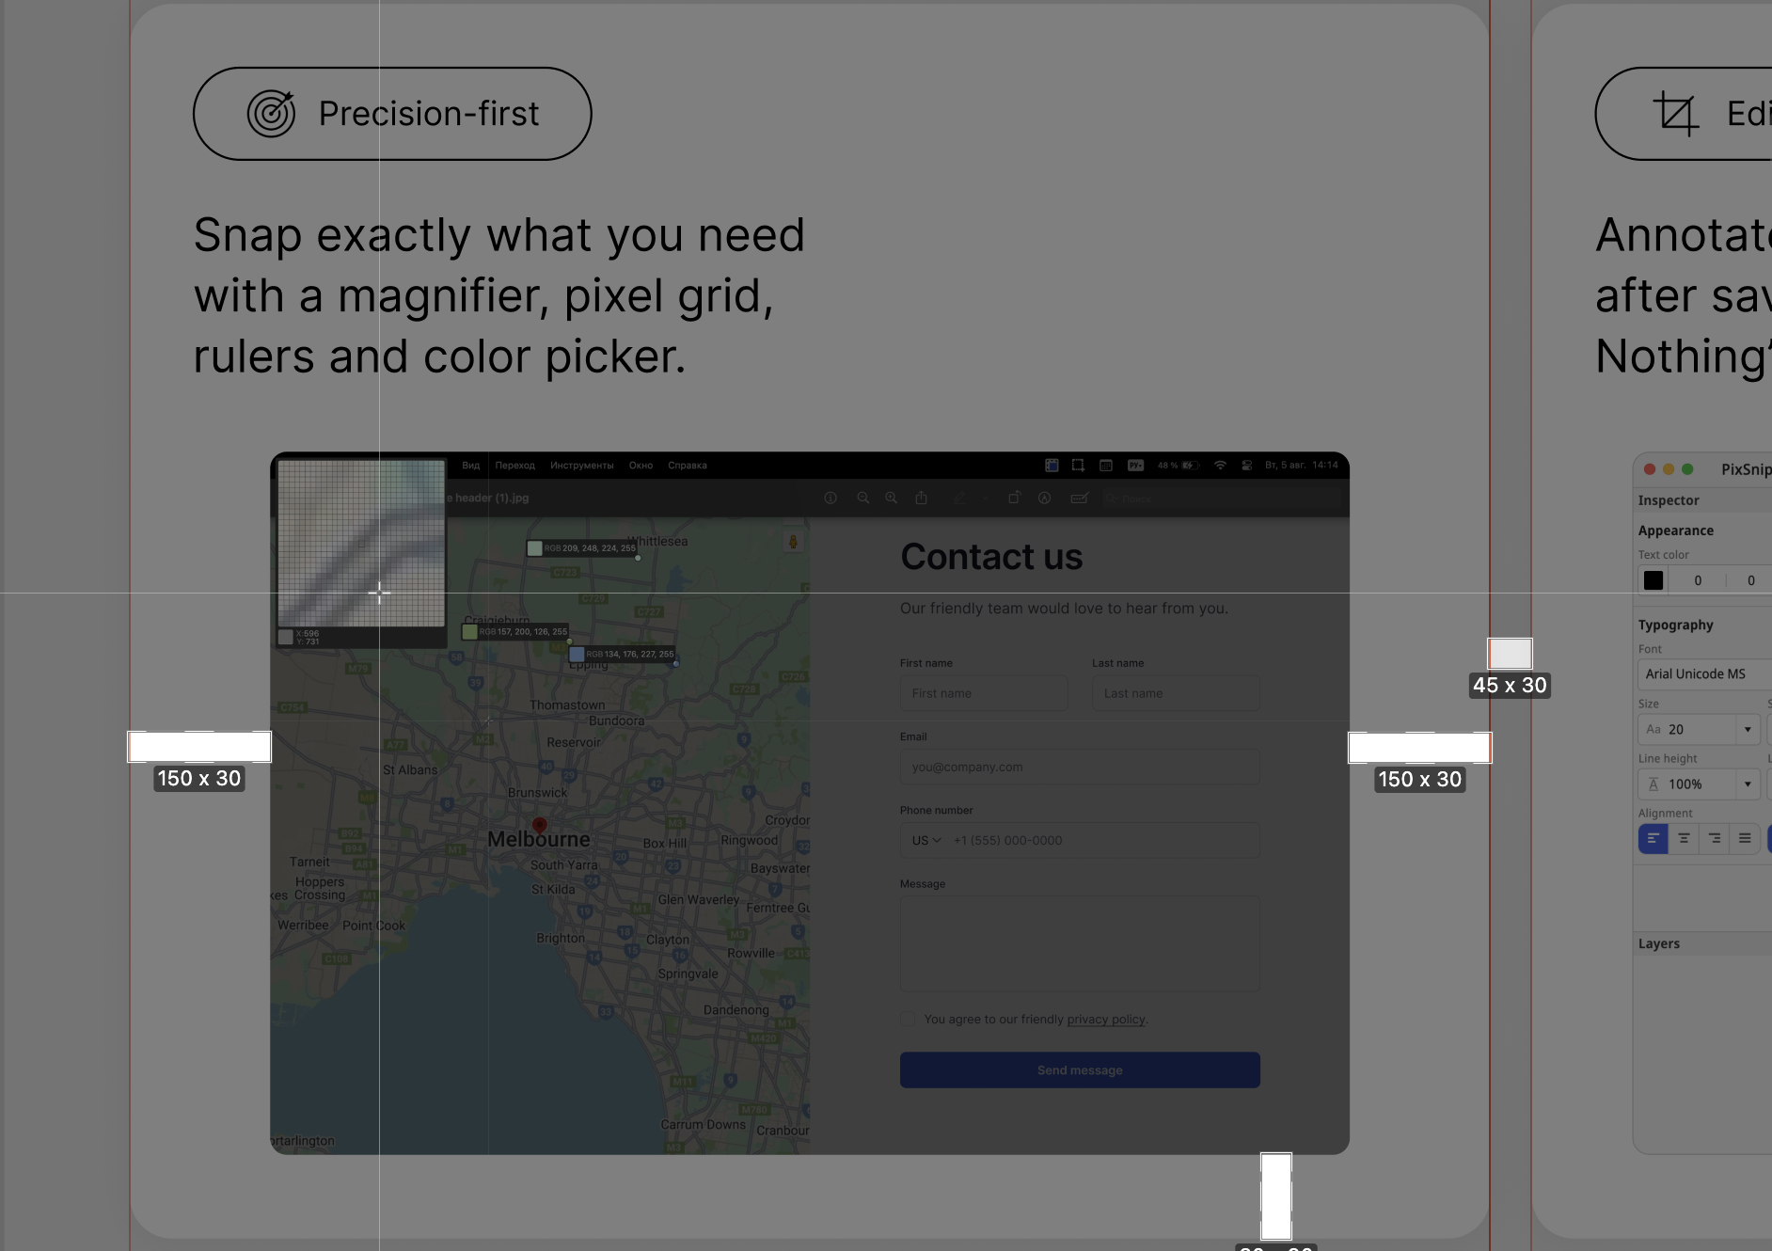The width and height of the screenshot is (1772, 1251).
Task: Open the Line height dropdown arrow
Action: pyautogui.click(x=1748, y=784)
